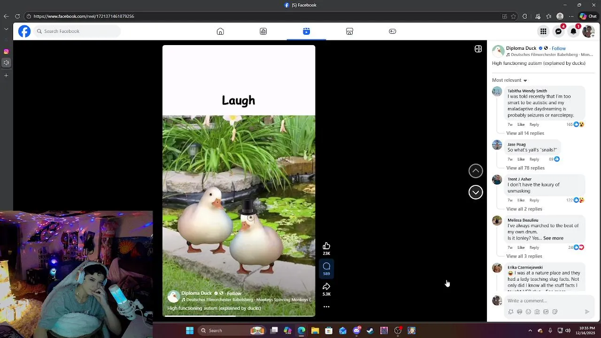The height and width of the screenshot is (338, 601).
Task: Expand View all 2 replies
Action: [524, 209]
